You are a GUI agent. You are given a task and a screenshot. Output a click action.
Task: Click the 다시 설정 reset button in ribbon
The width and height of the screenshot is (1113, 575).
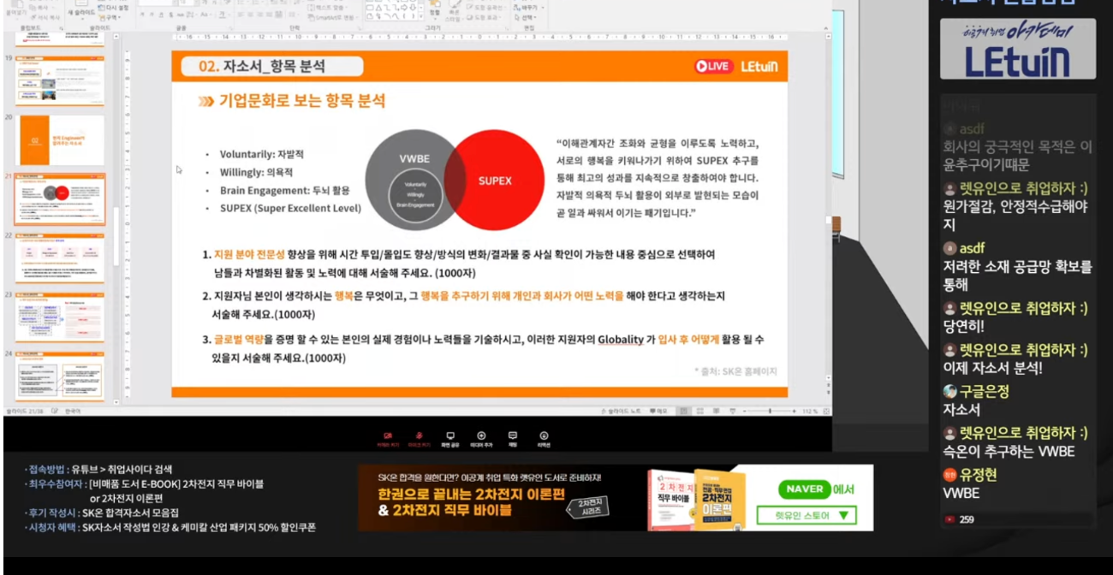(114, 8)
